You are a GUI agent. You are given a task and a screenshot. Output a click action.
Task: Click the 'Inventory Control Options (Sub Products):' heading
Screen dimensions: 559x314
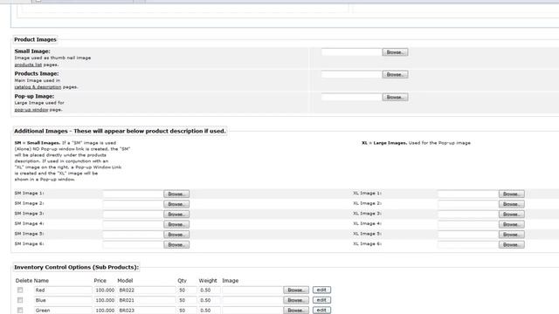coord(76,267)
